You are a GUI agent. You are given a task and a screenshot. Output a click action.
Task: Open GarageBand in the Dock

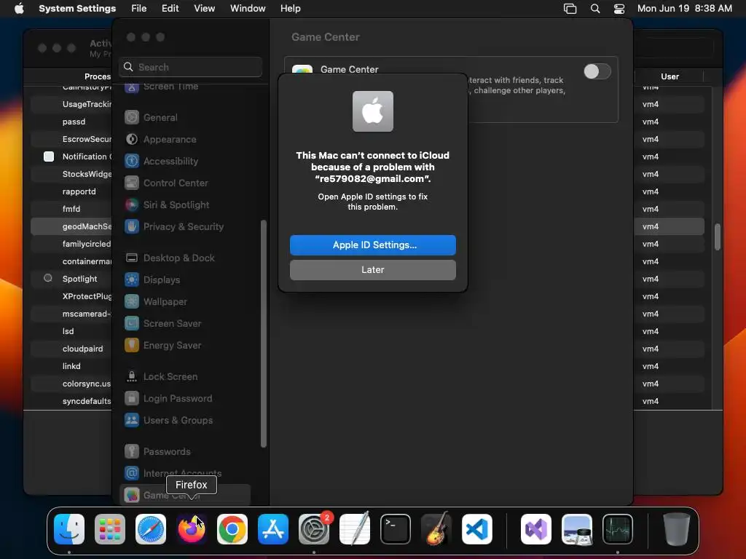pos(436,529)
